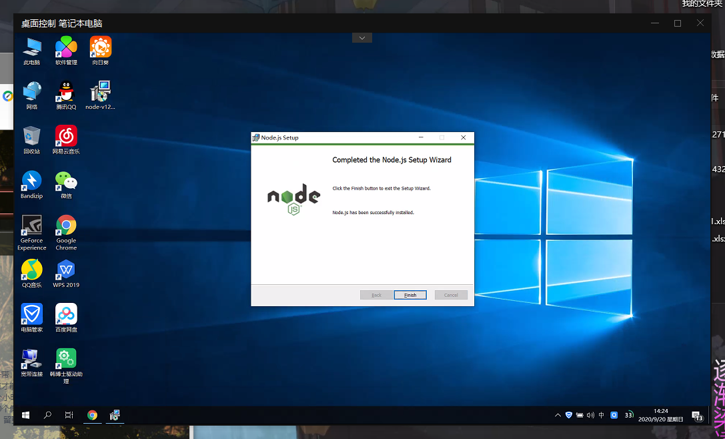This screenshot has height=439, width=725.
Task: Open the WeChat desktop icon
Action: point(66,181)
